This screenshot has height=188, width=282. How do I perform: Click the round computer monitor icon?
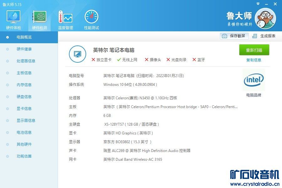[x=77, y=54]
